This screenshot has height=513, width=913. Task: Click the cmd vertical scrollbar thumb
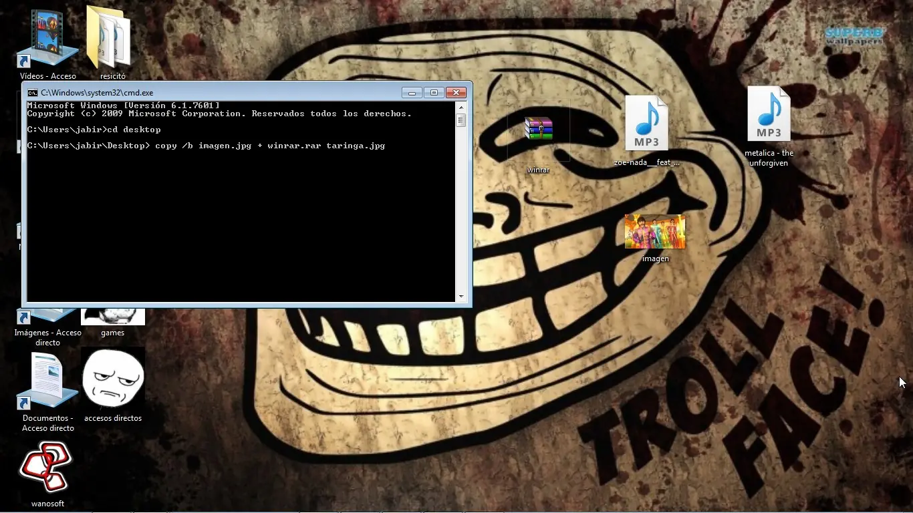(x=461, y=120)
